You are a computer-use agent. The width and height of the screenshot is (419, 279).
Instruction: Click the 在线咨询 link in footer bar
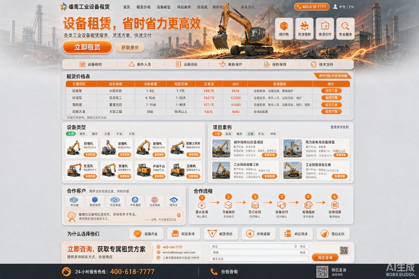pyautogui.click(x=229, y=272)
